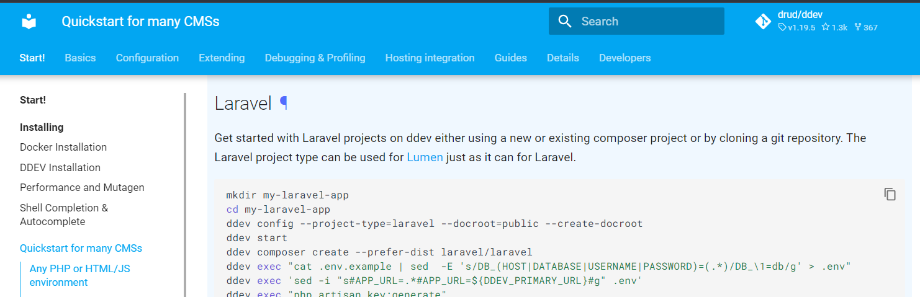Viewport: 920px width, 297px height.
Task: Open the Configuration tab
Action: click(x=147, y=58)
